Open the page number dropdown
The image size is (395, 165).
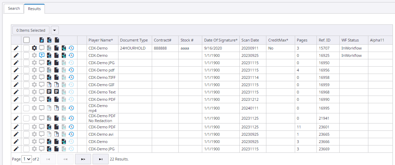click(x=27, y=159)
